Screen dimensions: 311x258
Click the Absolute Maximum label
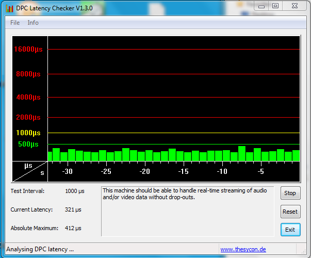click(x=35, y=228)
